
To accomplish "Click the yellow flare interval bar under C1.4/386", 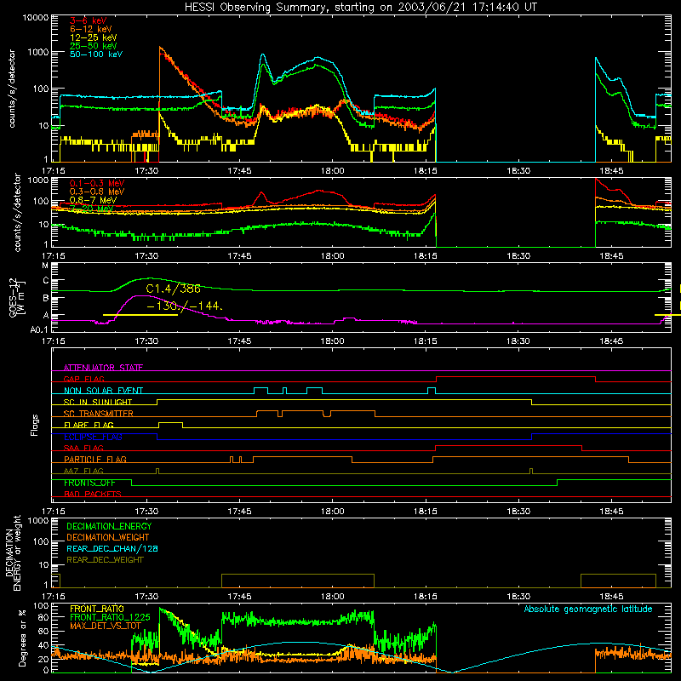I will [140, 314].
